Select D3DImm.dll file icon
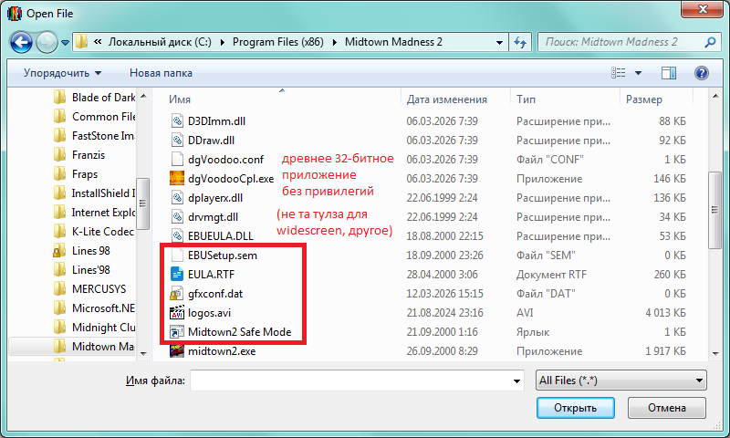 177,121
